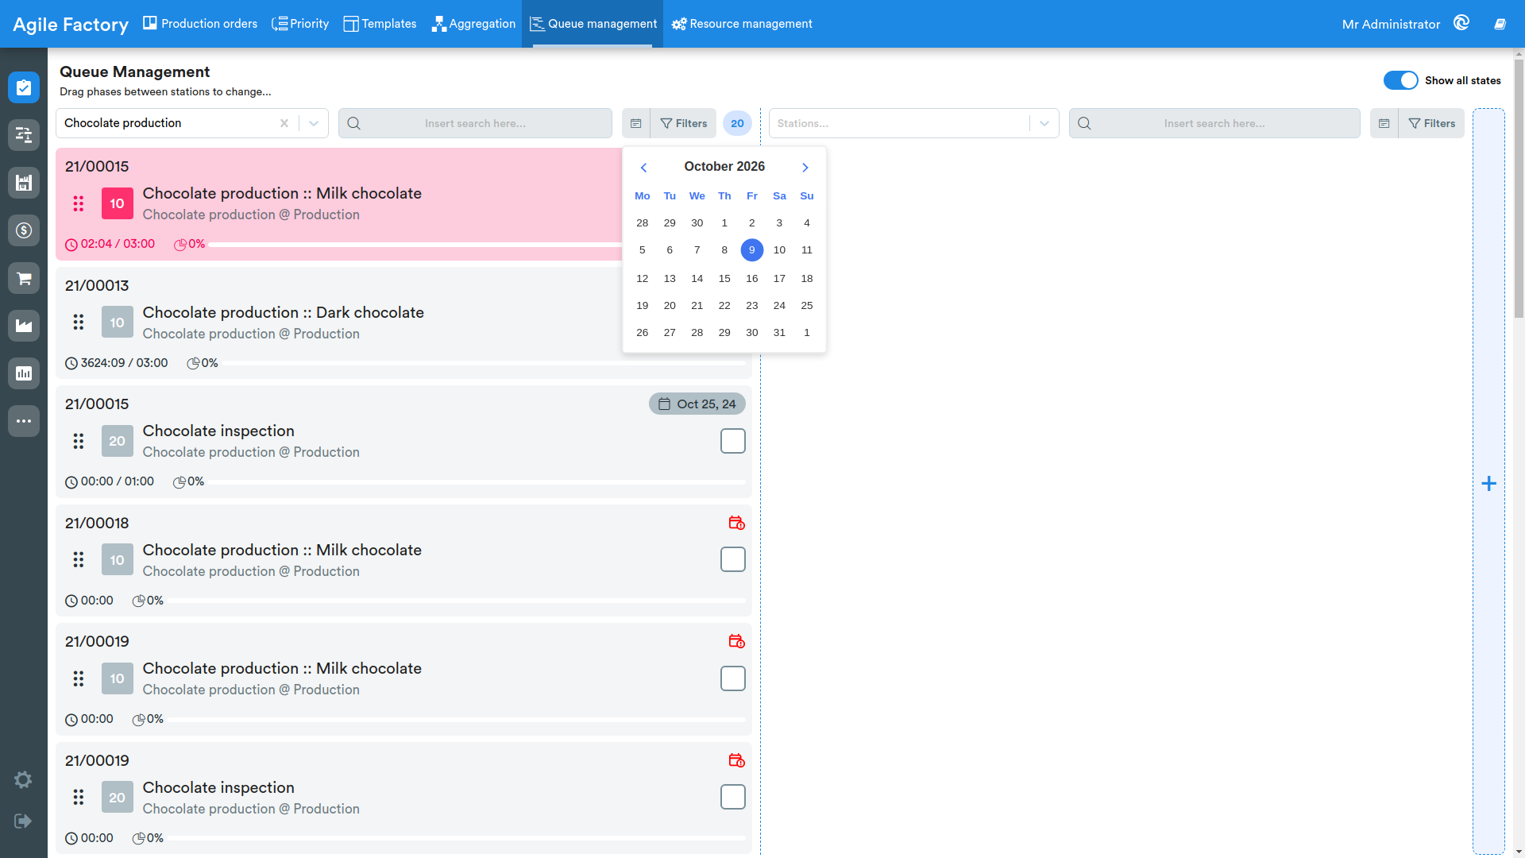The height and width of the screenshot is (858, 1525).
Task: Switch to the Aggregation tab
Action: [x=473, y=24]
